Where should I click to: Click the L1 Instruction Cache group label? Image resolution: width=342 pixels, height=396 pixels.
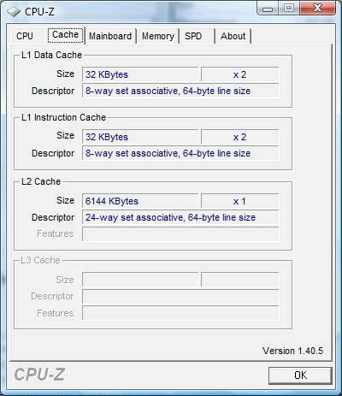63,117
